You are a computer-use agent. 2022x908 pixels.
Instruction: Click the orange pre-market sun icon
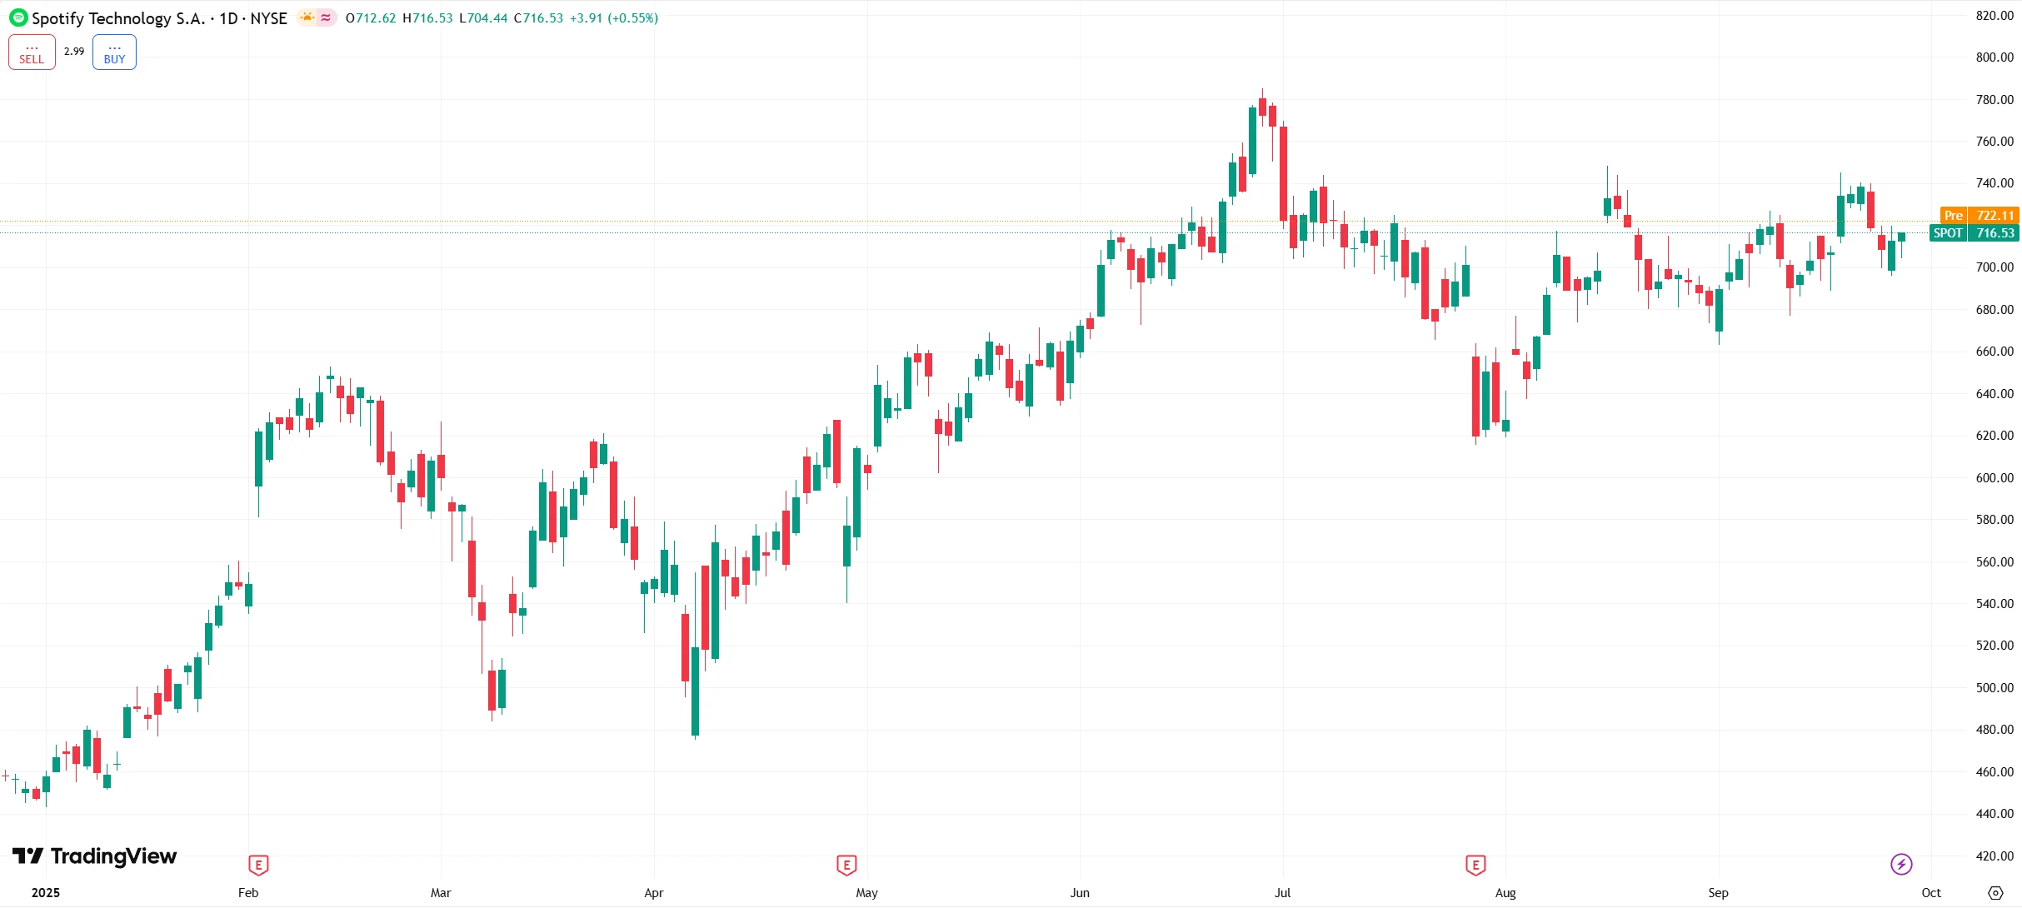(307, 17)
